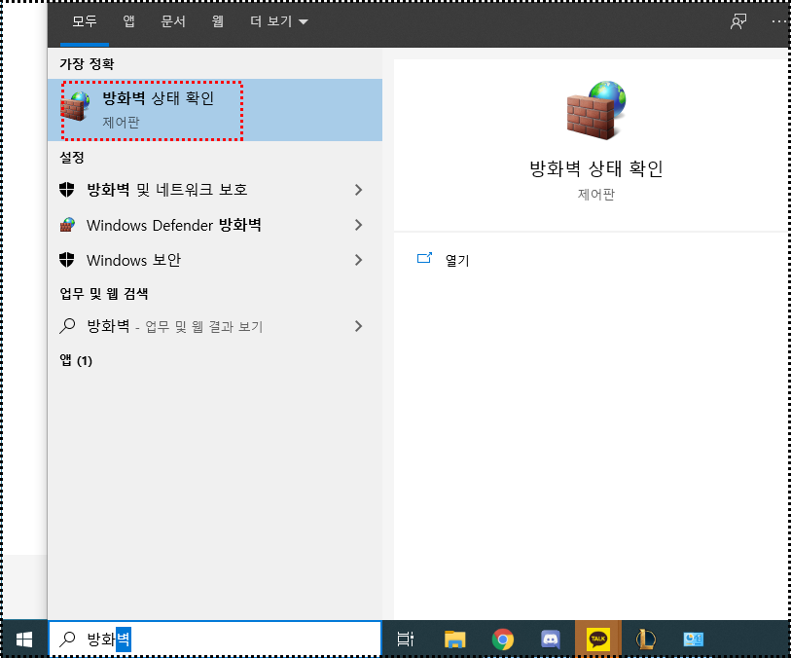791x658 pixels.
Task: Click the search magnifier icon in taskbar box
Action: click(67, 640)
